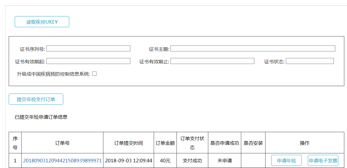Enable the 升级成中国疾病预防控制信息系统 checkbox
Image resolution: width=347 pixels, height=168 pixels.
coord(94,74)
